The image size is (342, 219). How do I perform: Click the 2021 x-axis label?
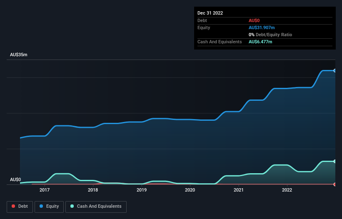click(239, 190)
